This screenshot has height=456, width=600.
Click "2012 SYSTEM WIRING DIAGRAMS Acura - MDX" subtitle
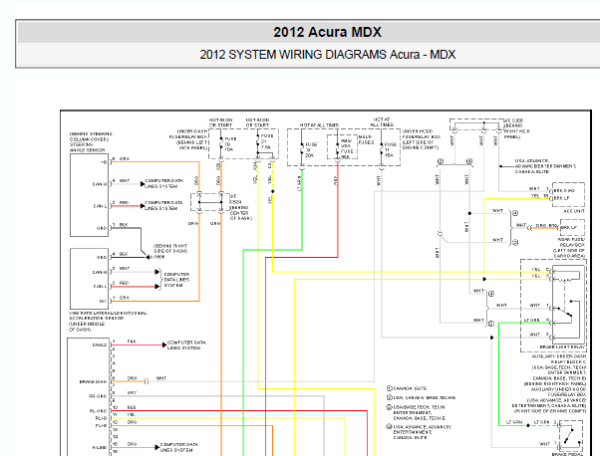click(328, 55)
